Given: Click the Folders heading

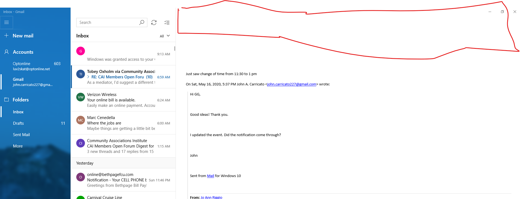Looking at the screenshot, I should point(21,99).
